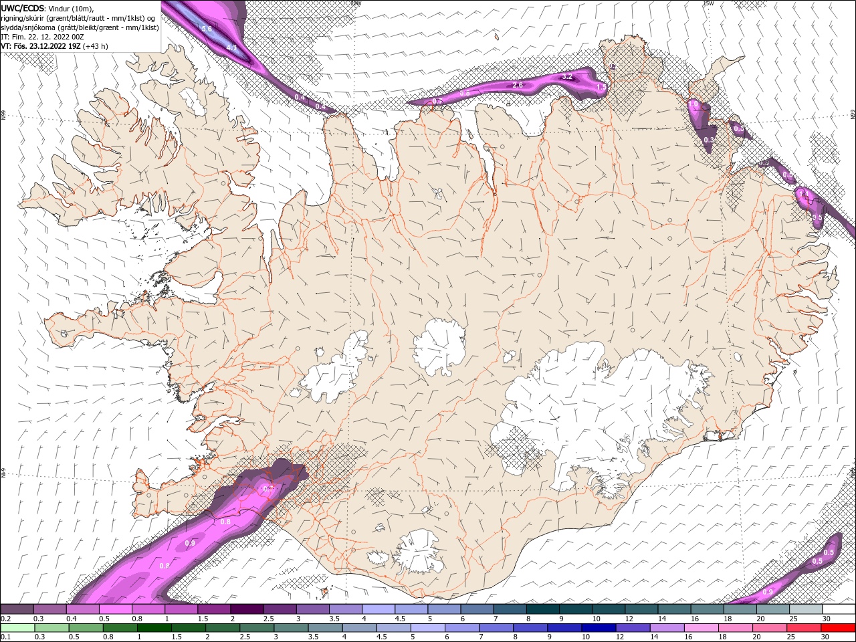Viewport: 856px width, 642px height.
Task: Click the round Hofsjökull glacier in central Iceland
Action: 439,347
